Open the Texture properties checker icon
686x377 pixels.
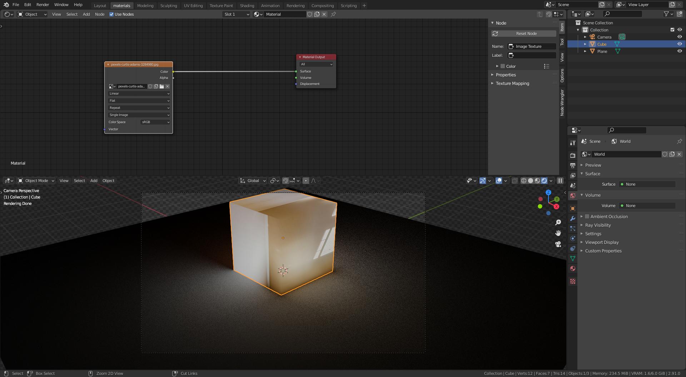coord(573,281)
